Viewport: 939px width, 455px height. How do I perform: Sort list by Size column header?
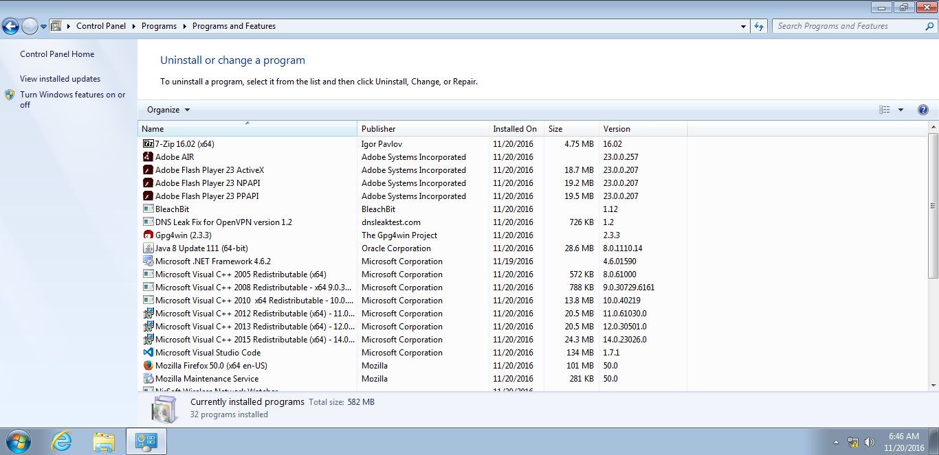pos(571,128)
